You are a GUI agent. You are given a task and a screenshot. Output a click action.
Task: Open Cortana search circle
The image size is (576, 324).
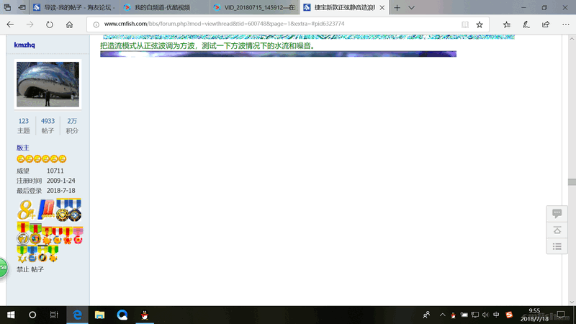click(32, 315)
